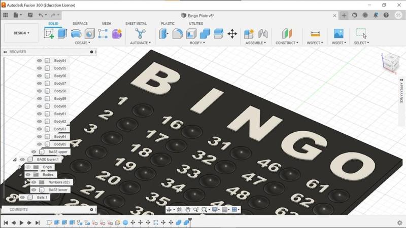406x228 pixels.
Task: Click the Extrude tool icon
Action: pyautogui.click(x=62, y=34)
